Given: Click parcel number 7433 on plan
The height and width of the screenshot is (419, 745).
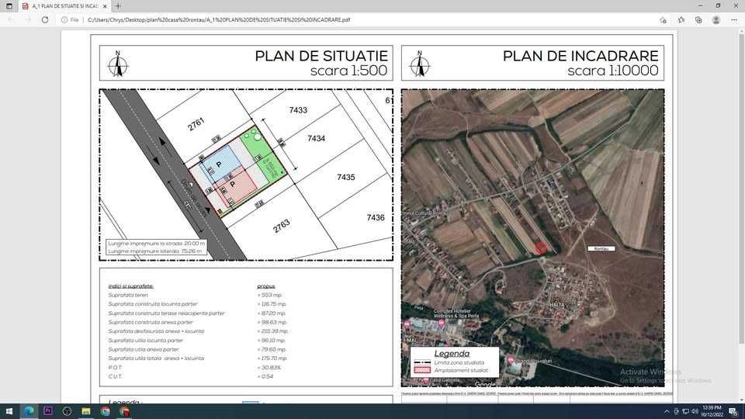Looking at the screenshot, I should pos(298,110).
